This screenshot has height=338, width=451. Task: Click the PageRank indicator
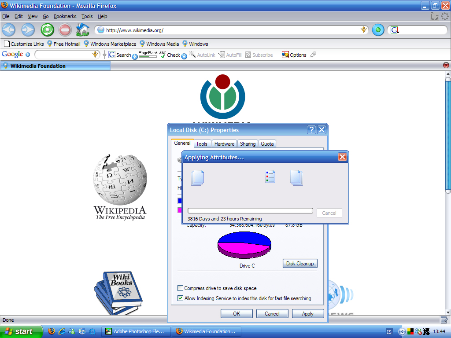(148, 54)
